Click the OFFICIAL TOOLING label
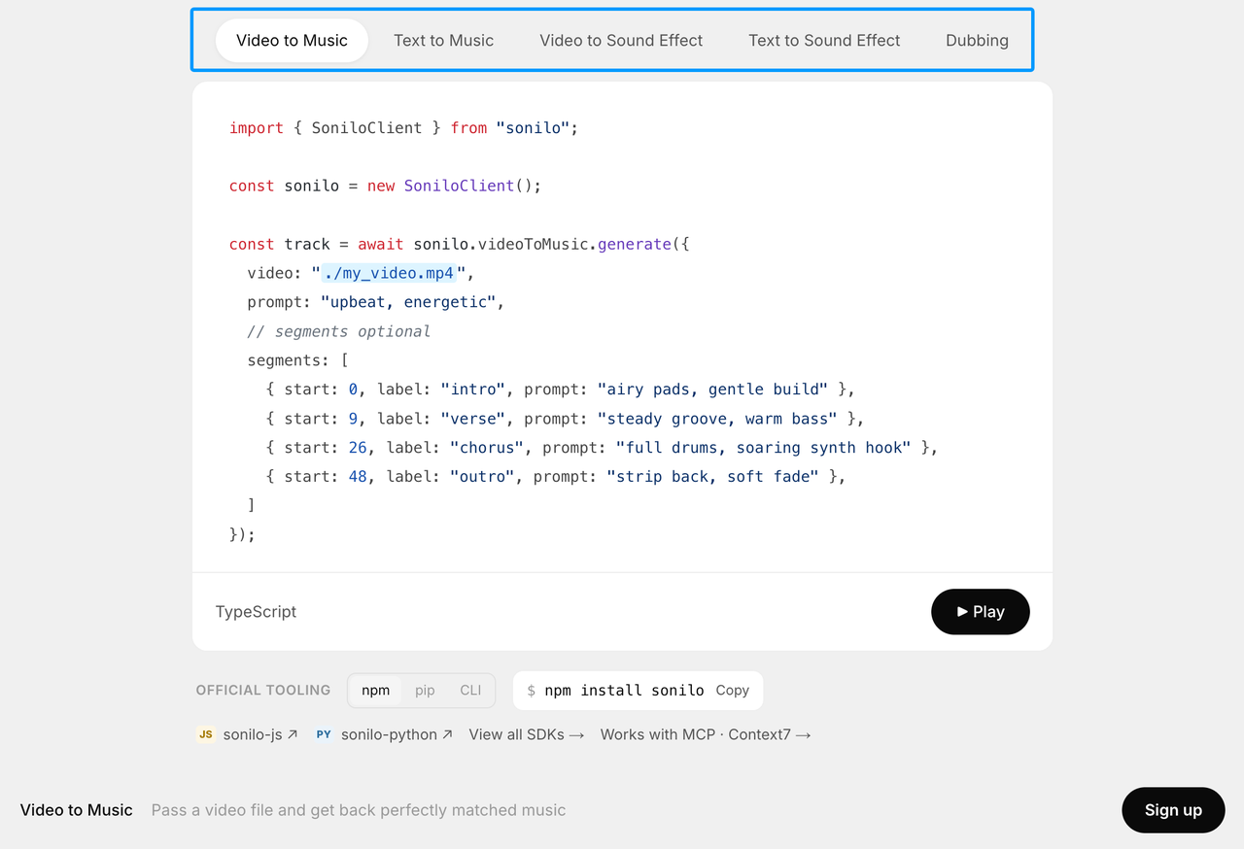Image resolution: width=1244 pixels, height=849 pixels. click(x=263, y=691)
